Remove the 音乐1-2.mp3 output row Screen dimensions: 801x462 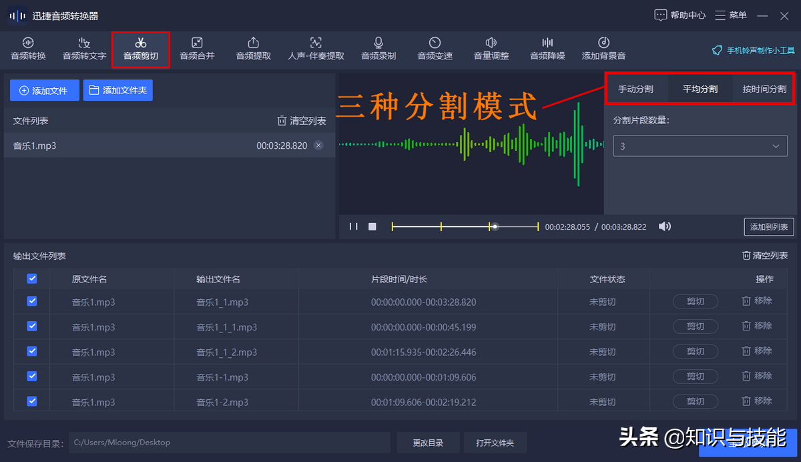(757, 401)
